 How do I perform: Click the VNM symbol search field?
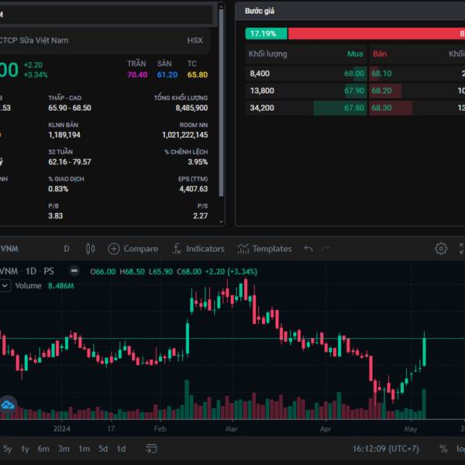(x=9, y=249)
